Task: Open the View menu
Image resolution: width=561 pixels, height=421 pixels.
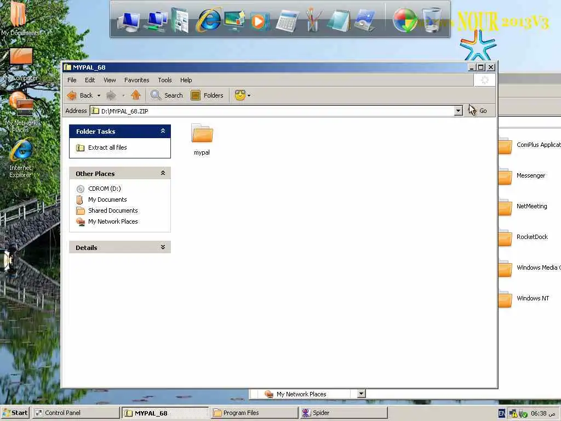Action: pyautogui.click(x=110, y=80)
